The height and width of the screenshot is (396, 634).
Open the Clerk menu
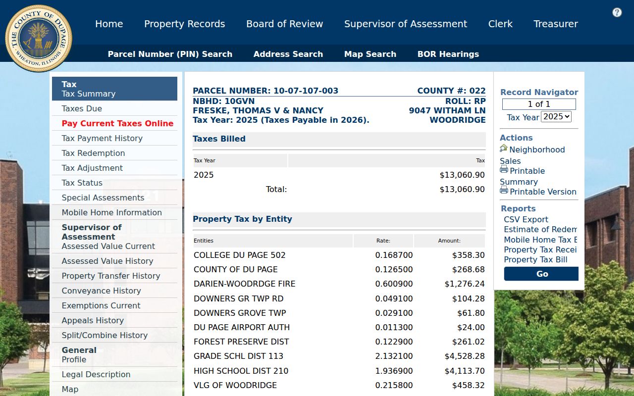click(500, 24)
